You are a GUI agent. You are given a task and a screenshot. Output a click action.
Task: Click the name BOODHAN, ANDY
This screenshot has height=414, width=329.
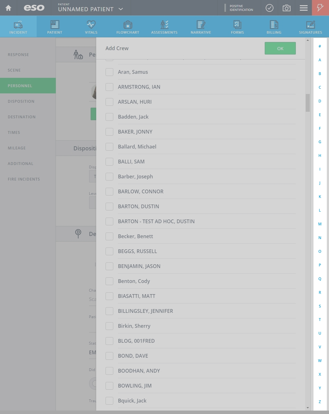(139, 371)
